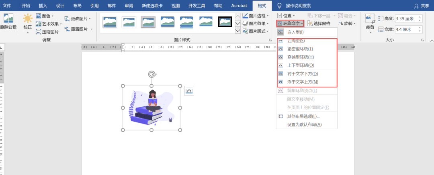Screen dimensions: 434x175
Task: Choose 嵌入型 in-line wrap option
Action: [307, 33]
